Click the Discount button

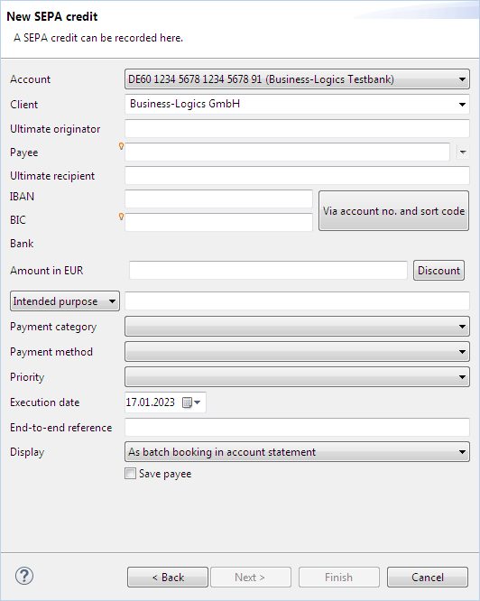click(438, 271)
